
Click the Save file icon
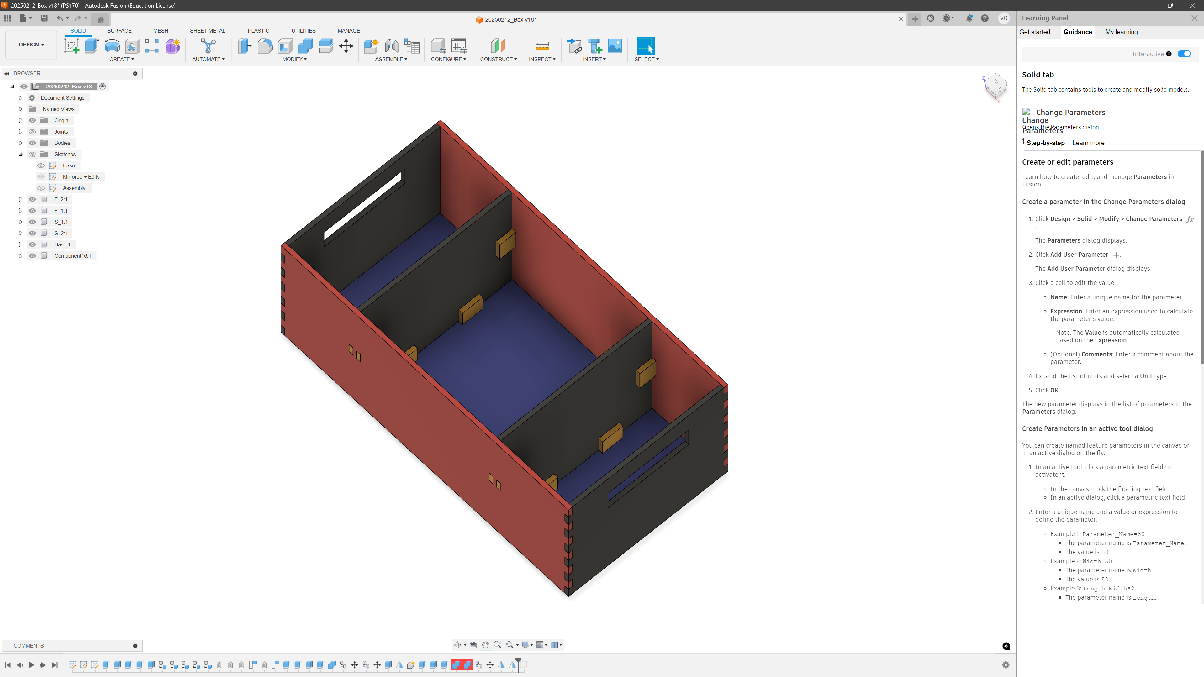tap(45, 18)
